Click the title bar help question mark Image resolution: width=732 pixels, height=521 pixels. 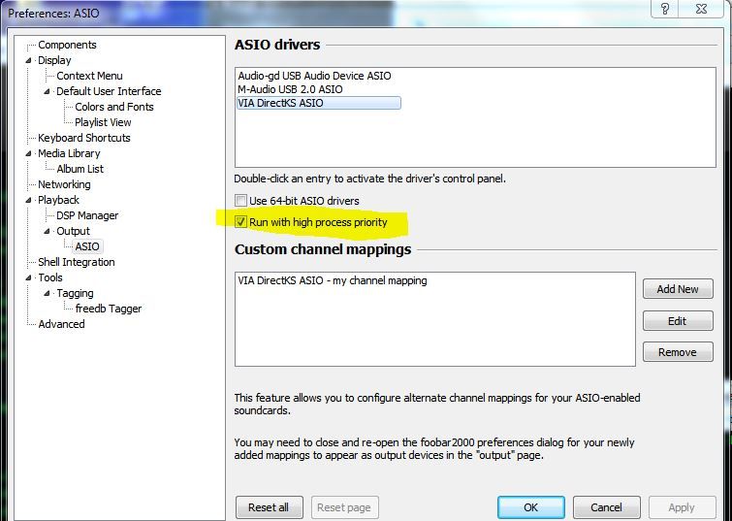click(666, 9)
